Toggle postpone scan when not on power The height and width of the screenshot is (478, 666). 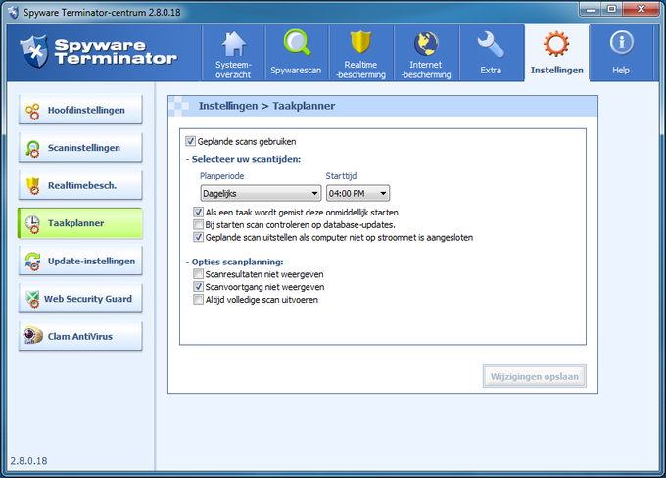(199, 237)
